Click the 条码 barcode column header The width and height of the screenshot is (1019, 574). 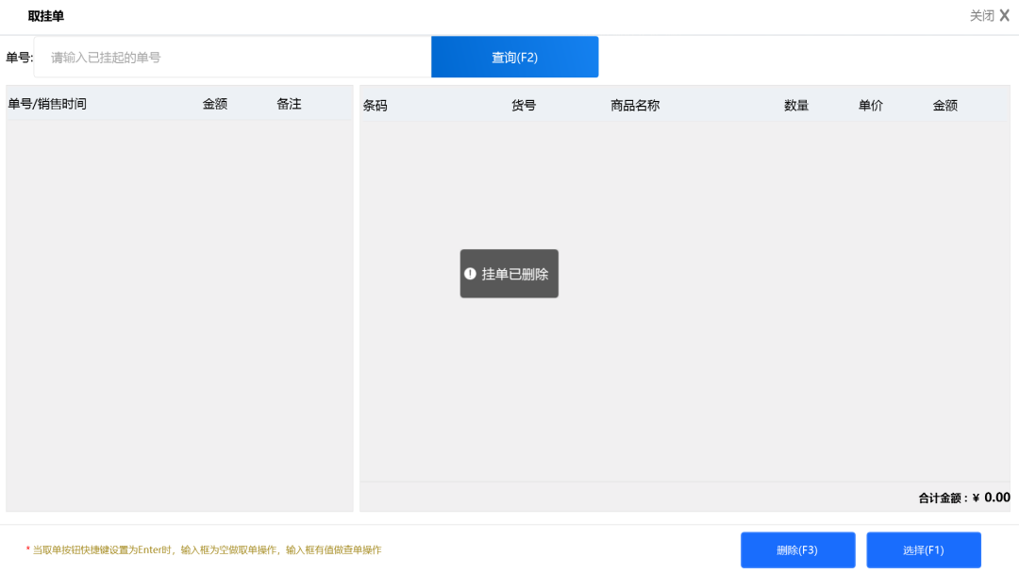pyautogui.click(x=376, y=106)
